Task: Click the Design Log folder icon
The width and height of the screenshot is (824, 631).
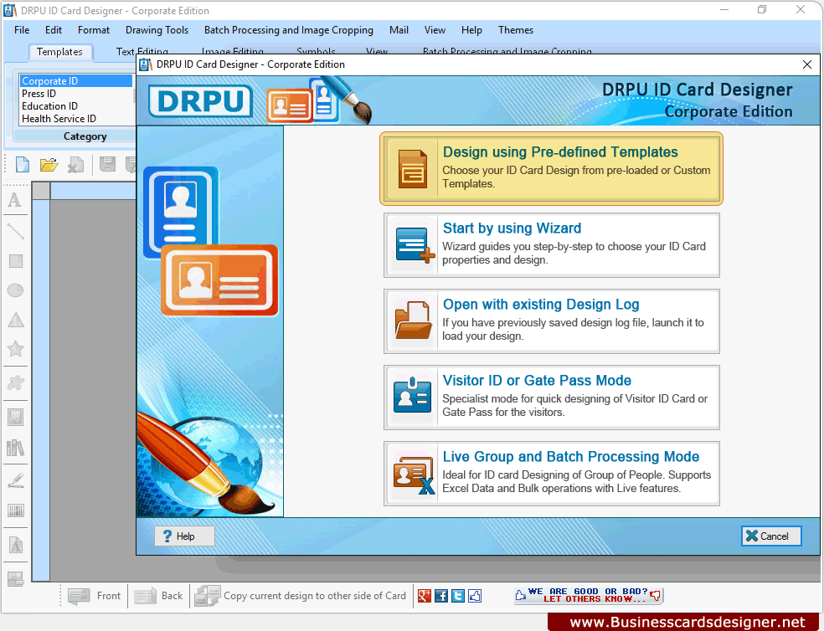Action: [413, 321]
